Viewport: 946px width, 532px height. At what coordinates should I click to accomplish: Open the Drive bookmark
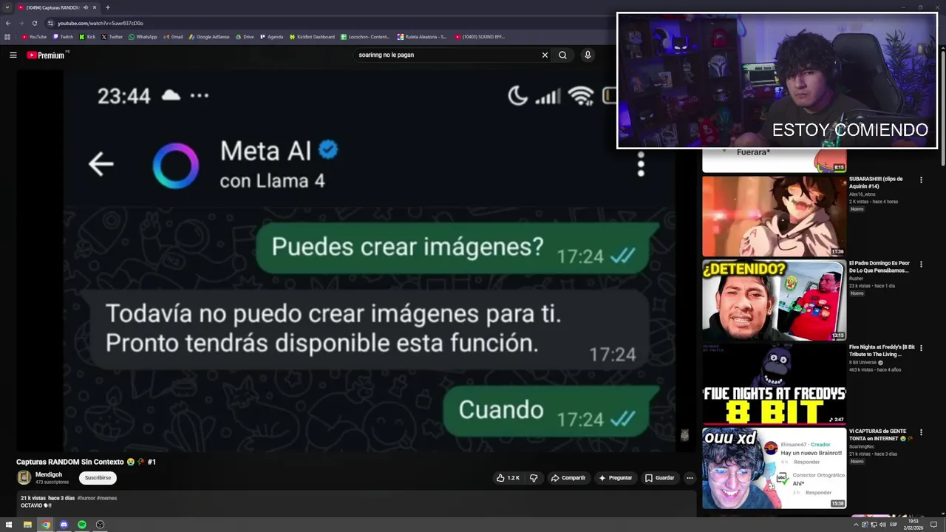(245, 37)
